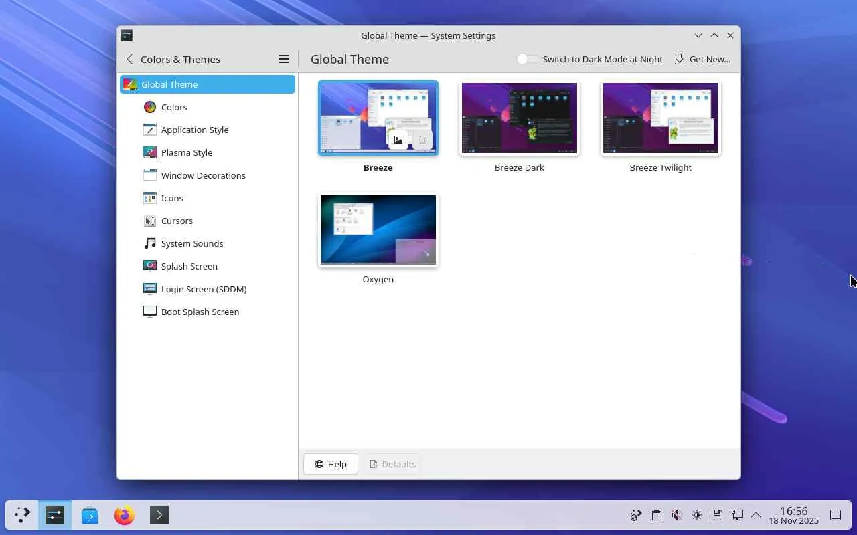The height and width of the screenshot is (535, 857).
Task: Select Plasma Style in the sidebar
Action: 208,152
